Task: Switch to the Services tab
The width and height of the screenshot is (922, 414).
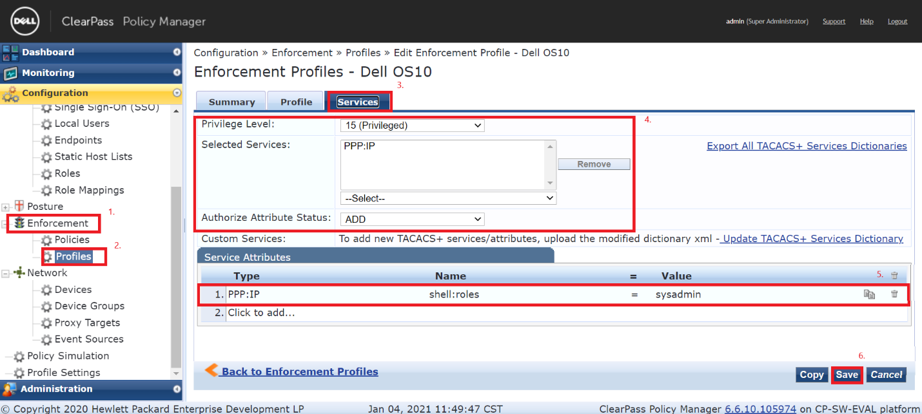Action: (358, 102)
